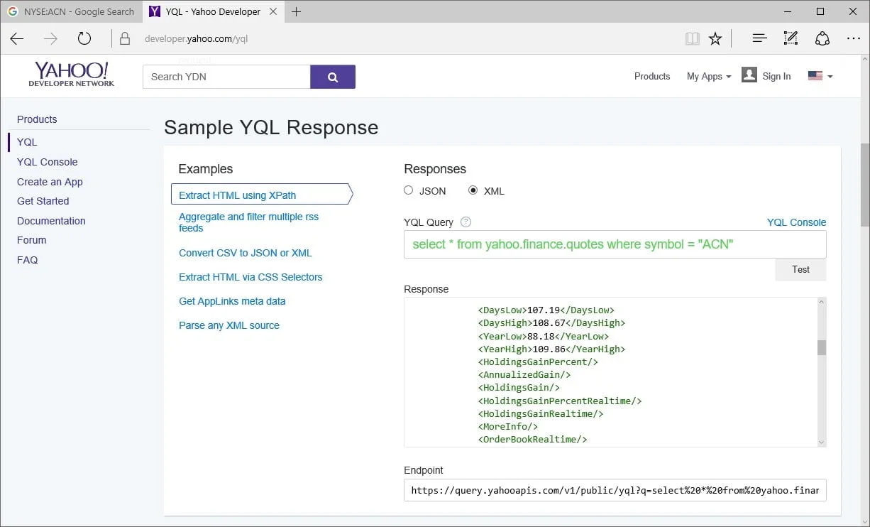
Task: Open the US flag language dropdown
Action: (x=816, y=76)
